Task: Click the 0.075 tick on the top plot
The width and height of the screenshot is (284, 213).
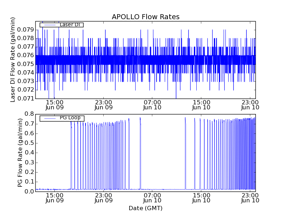Action: [25, 64]
